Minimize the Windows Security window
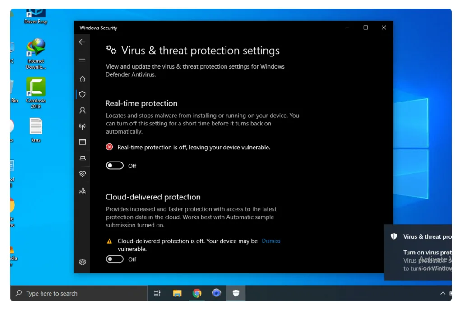The height and width of the screenshot is (310, 462). click(x=347, y=28)
